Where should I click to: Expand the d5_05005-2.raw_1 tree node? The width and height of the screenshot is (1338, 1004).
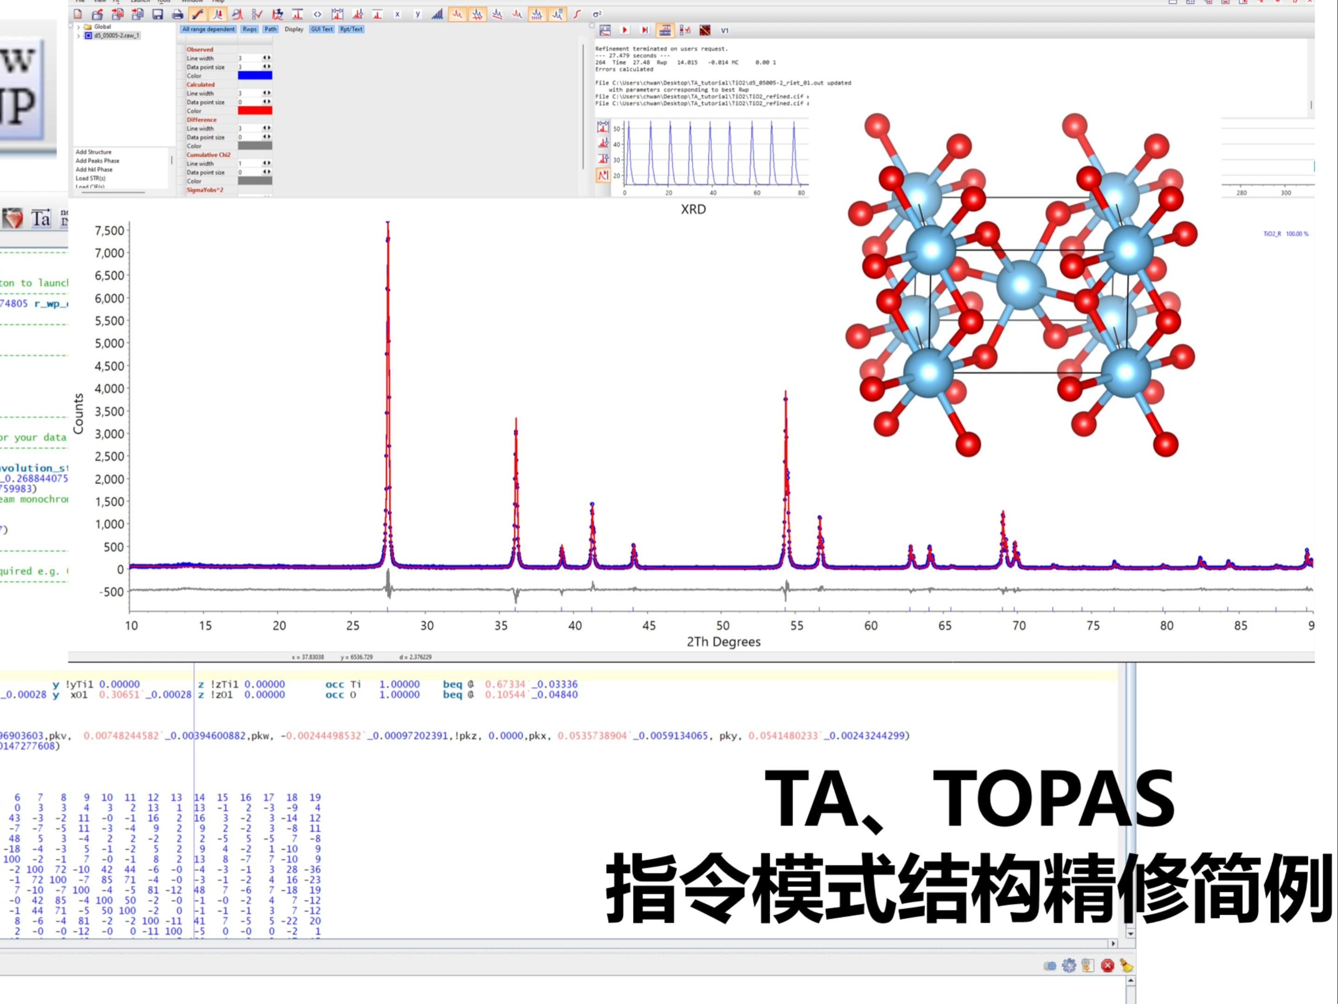pyautogui.click(x=78, y=36)
